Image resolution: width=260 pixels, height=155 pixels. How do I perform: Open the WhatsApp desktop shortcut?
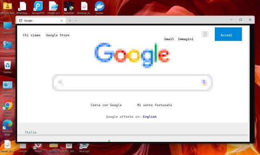pos(23,8)
